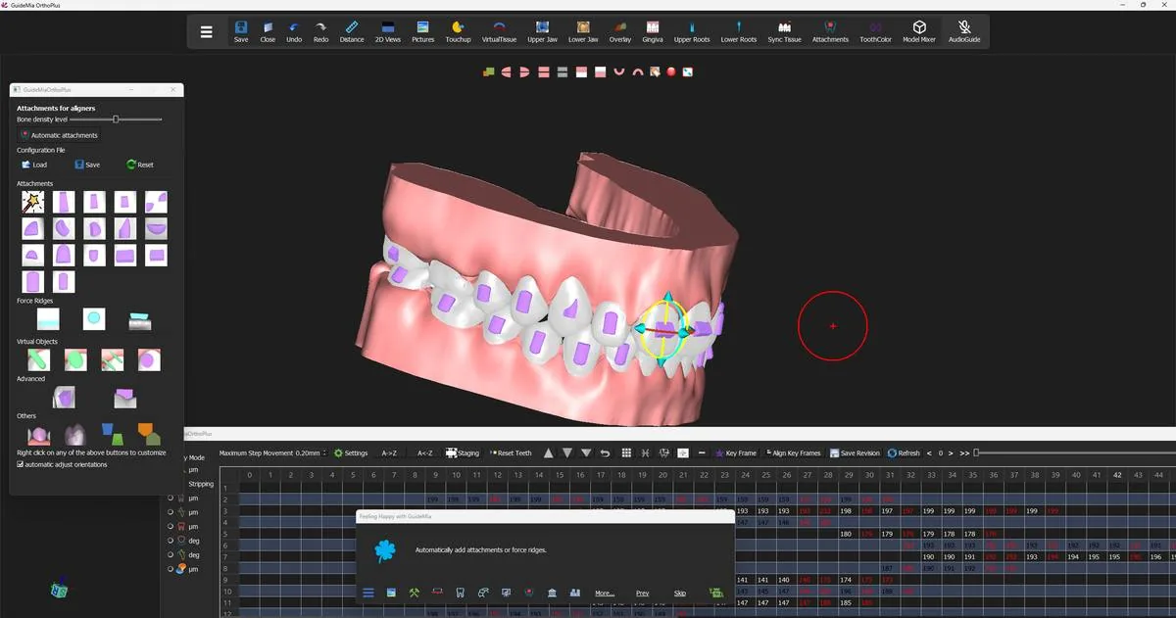Adjust the Bone density level slider
Viewport: 1176px width, 618px height.
pyautogui.click(x=116, y=119)
